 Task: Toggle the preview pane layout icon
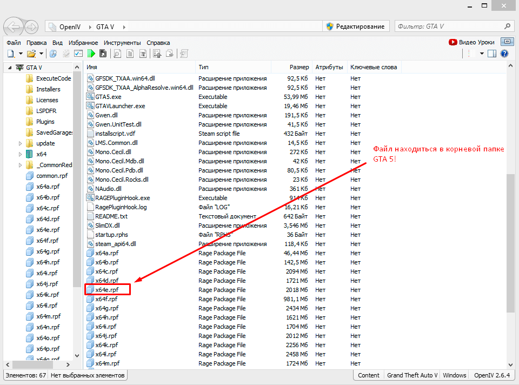point(492,54)
